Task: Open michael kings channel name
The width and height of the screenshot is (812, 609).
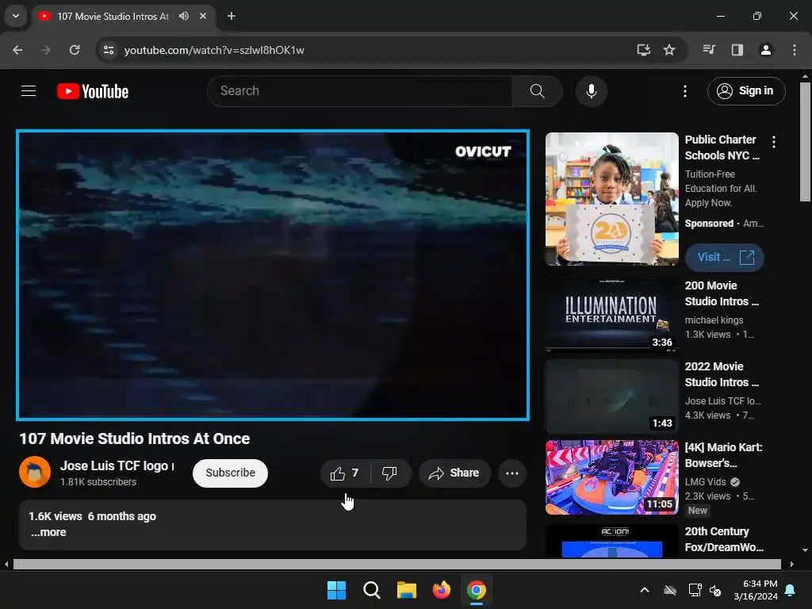Action: 714,320
